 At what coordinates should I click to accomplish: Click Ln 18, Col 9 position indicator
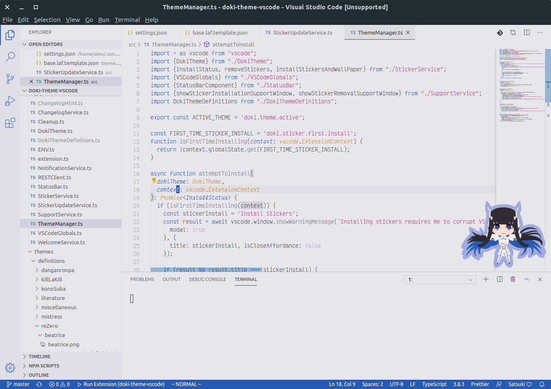click(x=342, y=384)
